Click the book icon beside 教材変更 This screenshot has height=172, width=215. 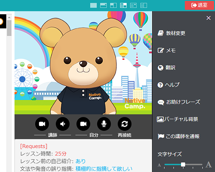tap(160, 33)
